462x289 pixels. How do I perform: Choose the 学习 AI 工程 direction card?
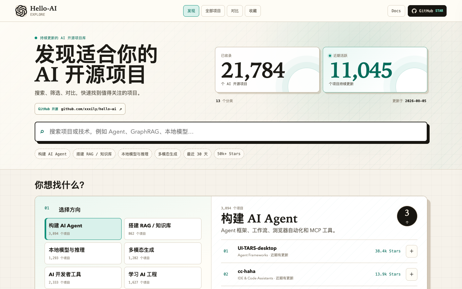[x=163, y=278]
